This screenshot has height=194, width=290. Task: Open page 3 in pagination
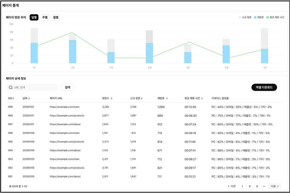pyautogui.click(x=257, y=186)
